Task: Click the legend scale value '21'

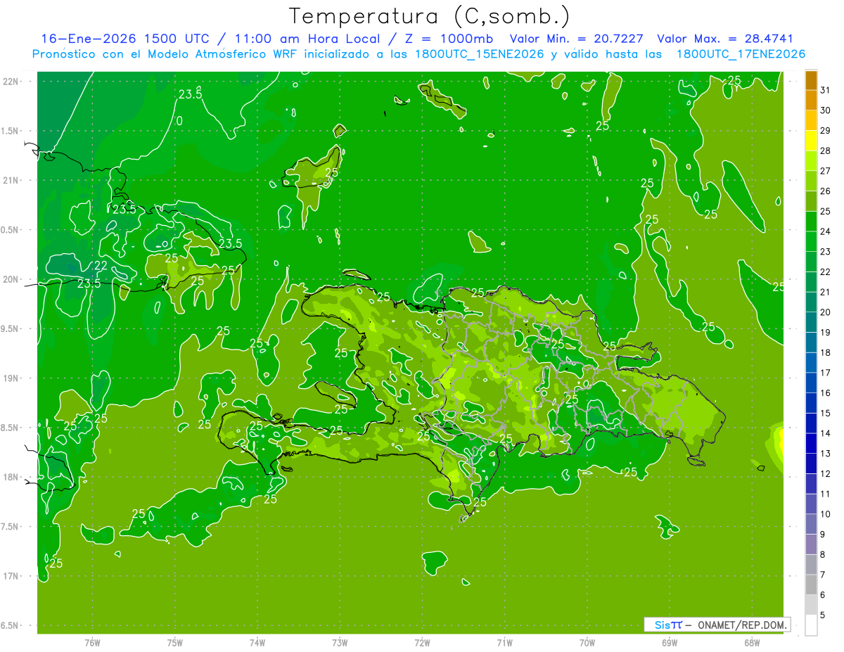Action: 826,292
